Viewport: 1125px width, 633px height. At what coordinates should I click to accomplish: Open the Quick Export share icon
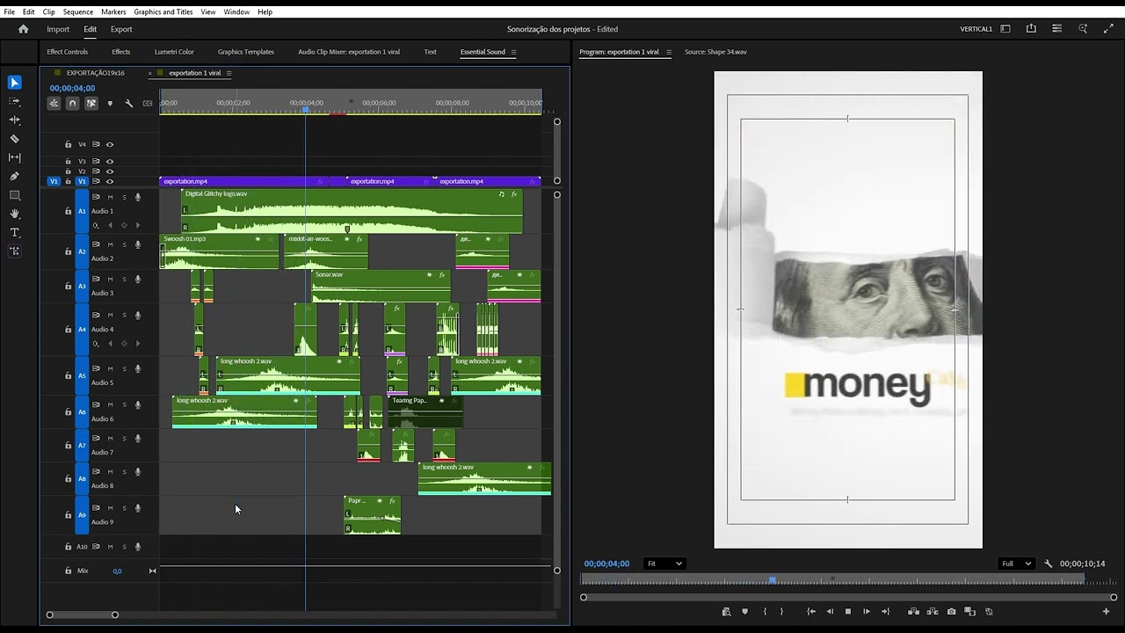[x=1031, y=29]
